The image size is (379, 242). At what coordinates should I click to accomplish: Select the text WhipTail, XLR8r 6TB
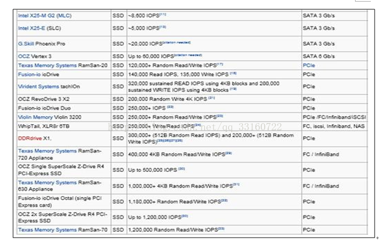pos(44,126)
